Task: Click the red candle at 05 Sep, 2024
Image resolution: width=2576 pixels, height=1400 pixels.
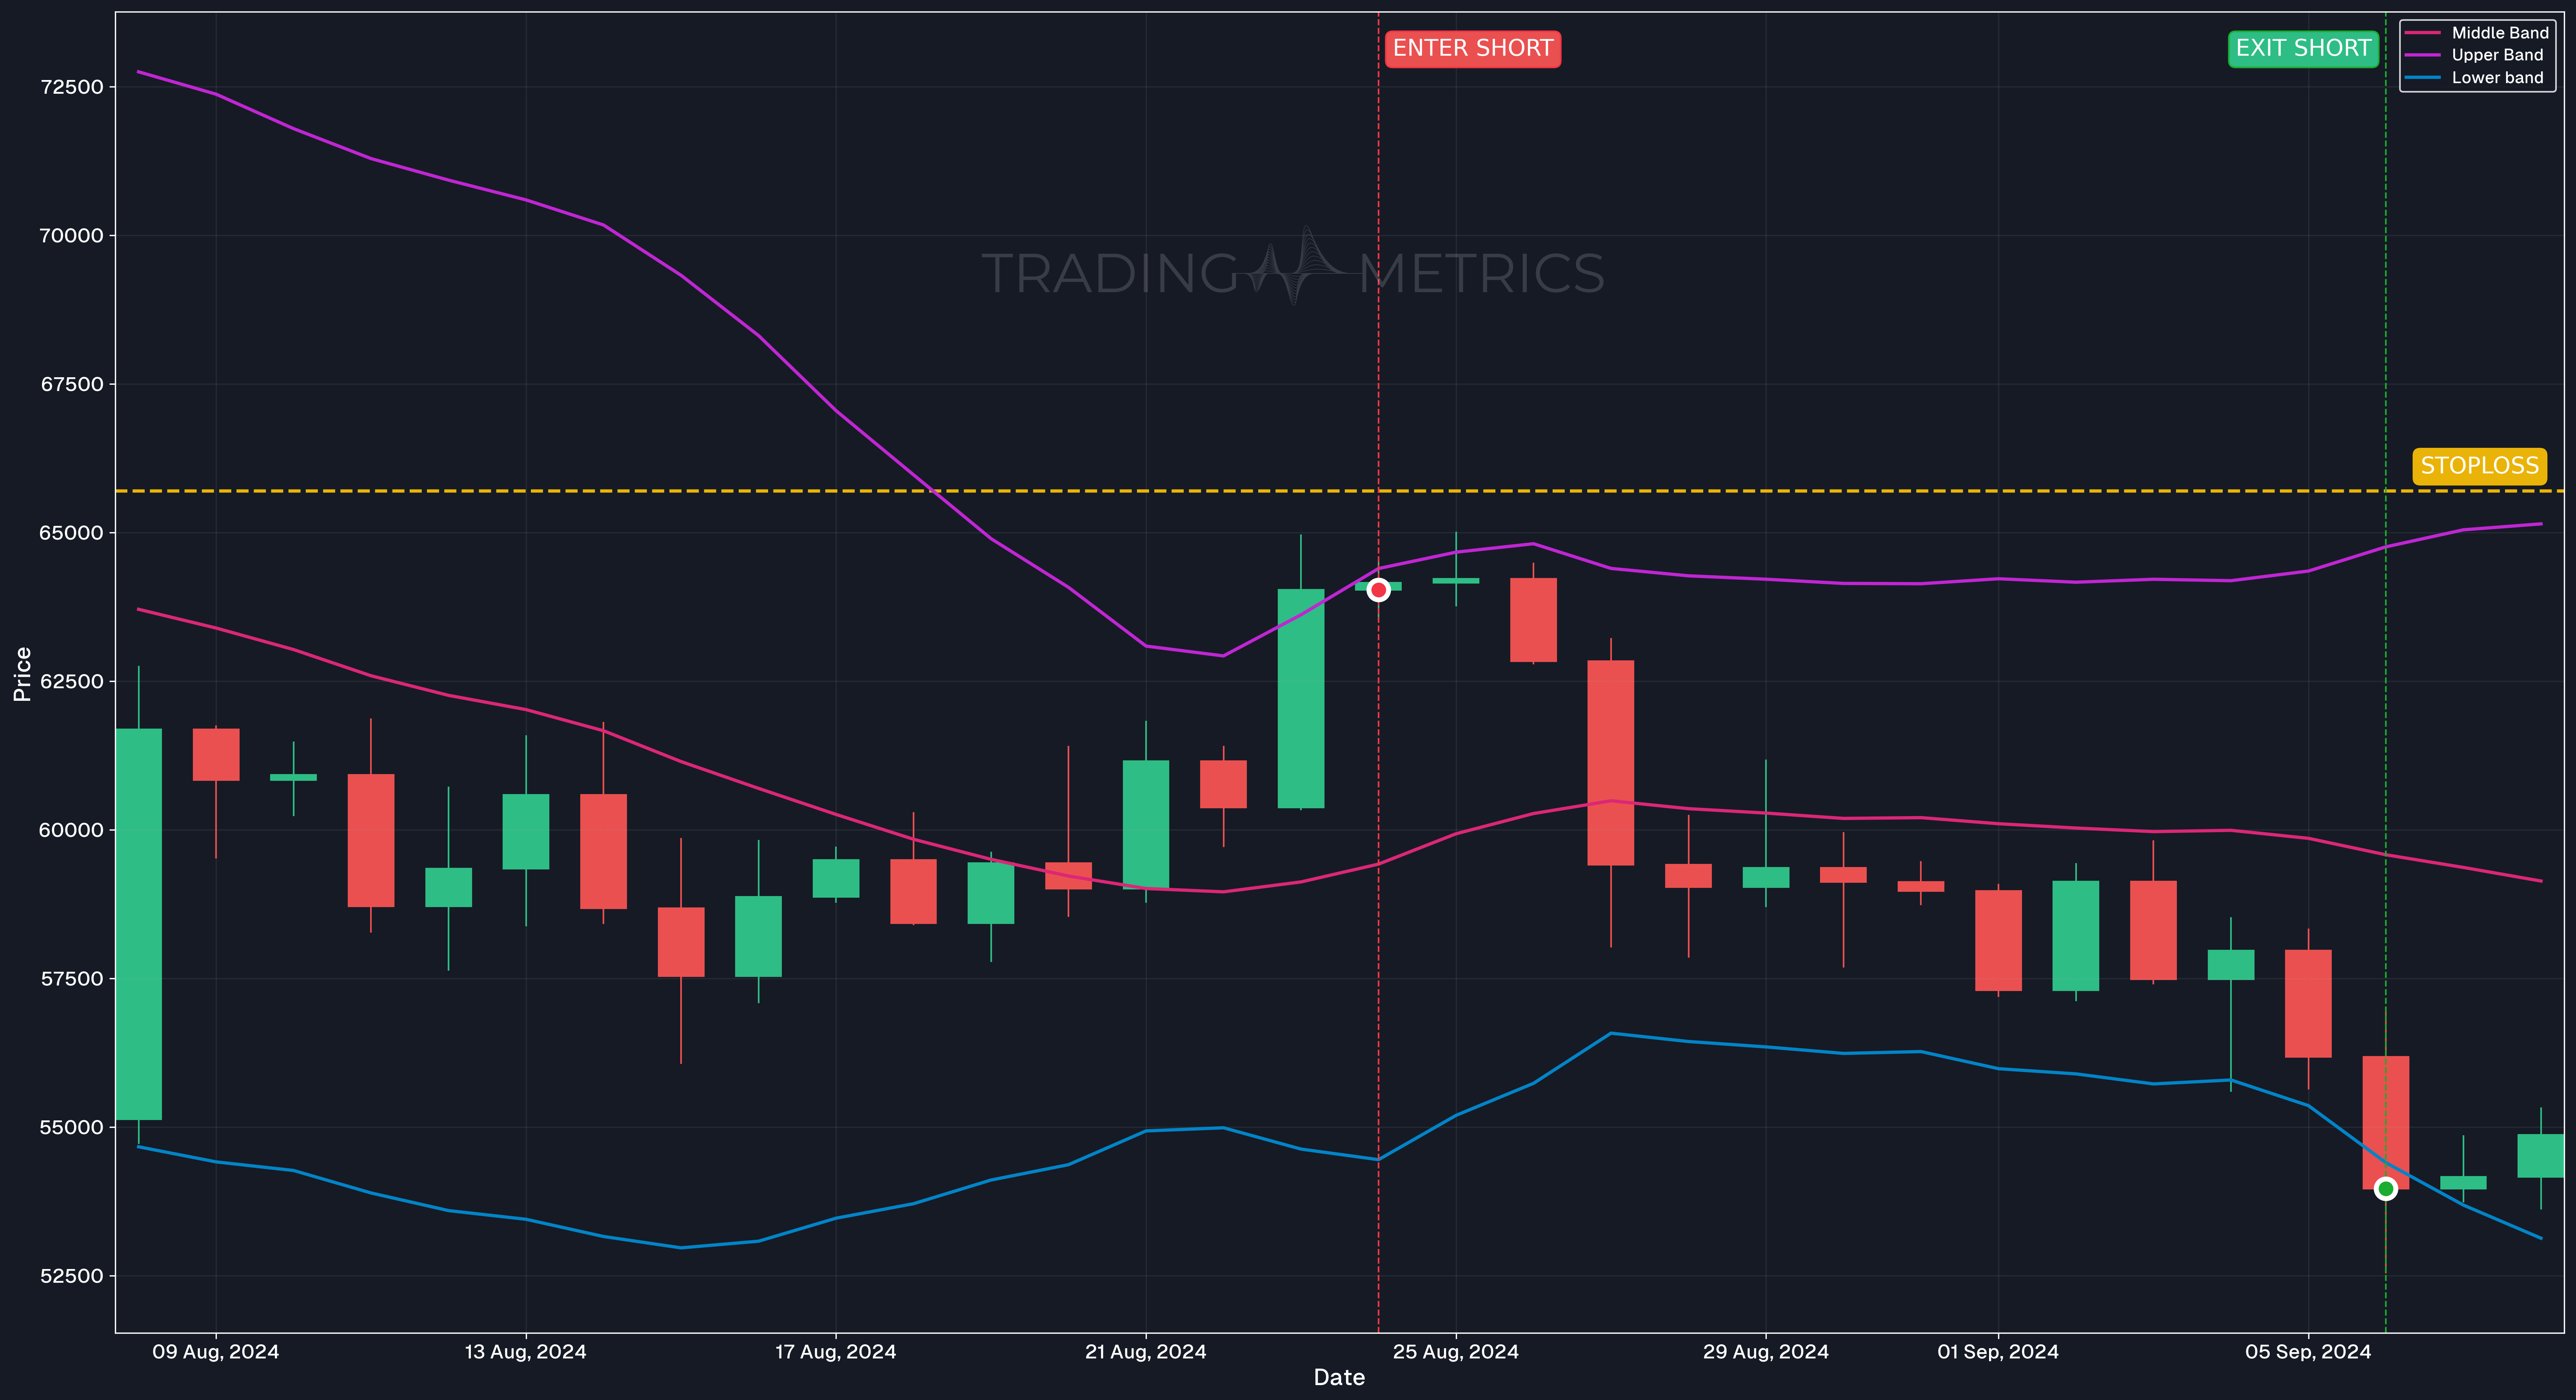Action: (x=2308, y=1003)
